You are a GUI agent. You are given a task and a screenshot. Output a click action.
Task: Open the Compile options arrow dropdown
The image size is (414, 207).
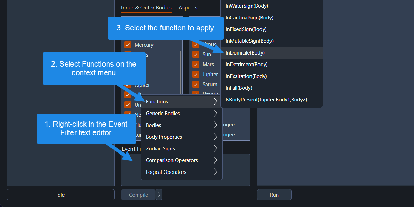(x=159, y=195)
